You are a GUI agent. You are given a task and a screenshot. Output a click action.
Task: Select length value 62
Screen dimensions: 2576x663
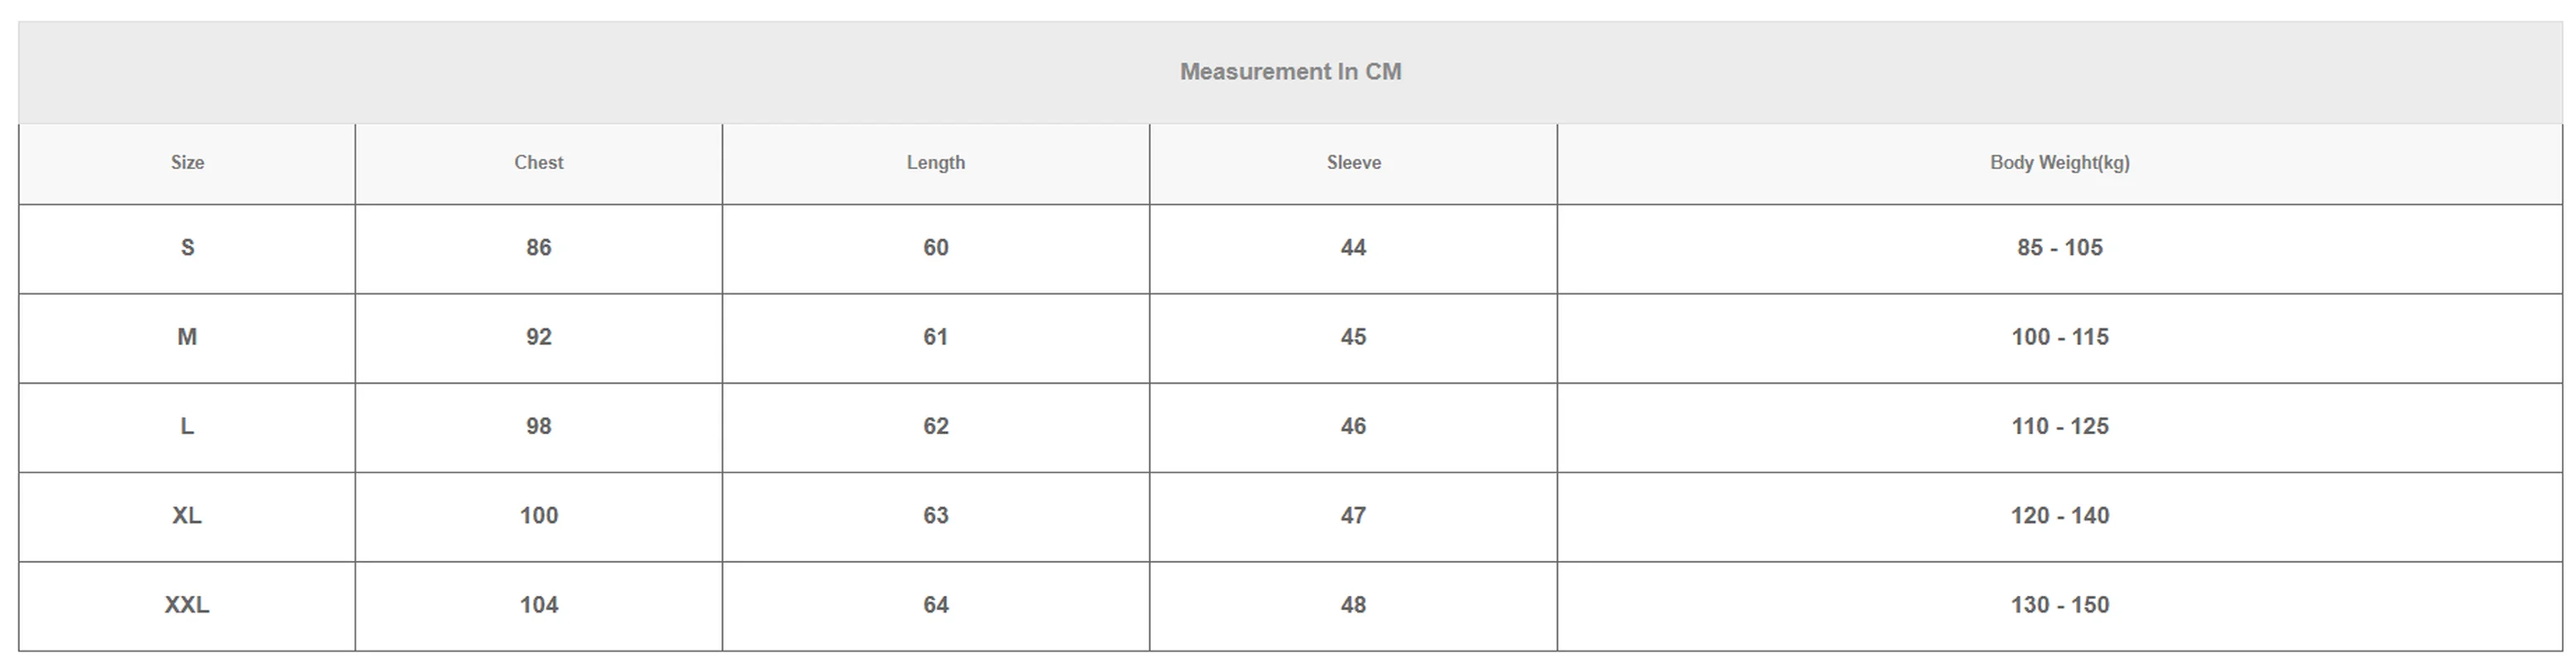pos(935,426)
